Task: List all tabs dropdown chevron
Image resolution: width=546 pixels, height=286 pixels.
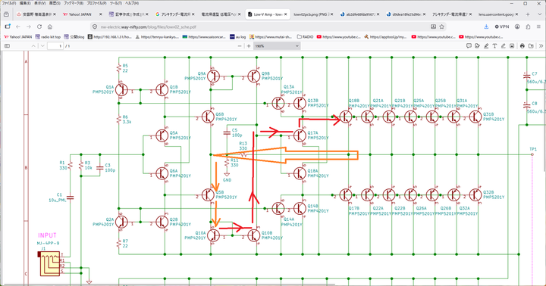Action: pos(539,14)
